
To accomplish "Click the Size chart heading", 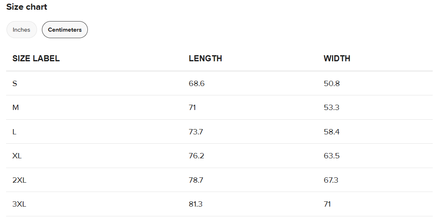I will (27, 7).
